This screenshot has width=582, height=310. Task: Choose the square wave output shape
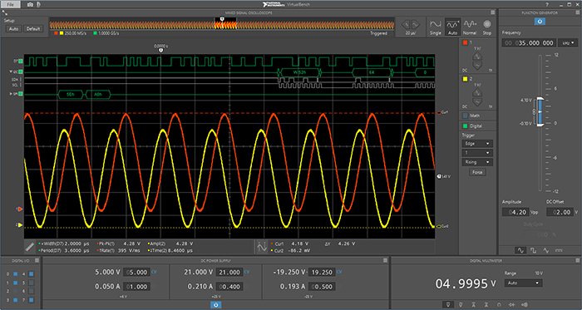pyautogui.click(x=534, y=251)
